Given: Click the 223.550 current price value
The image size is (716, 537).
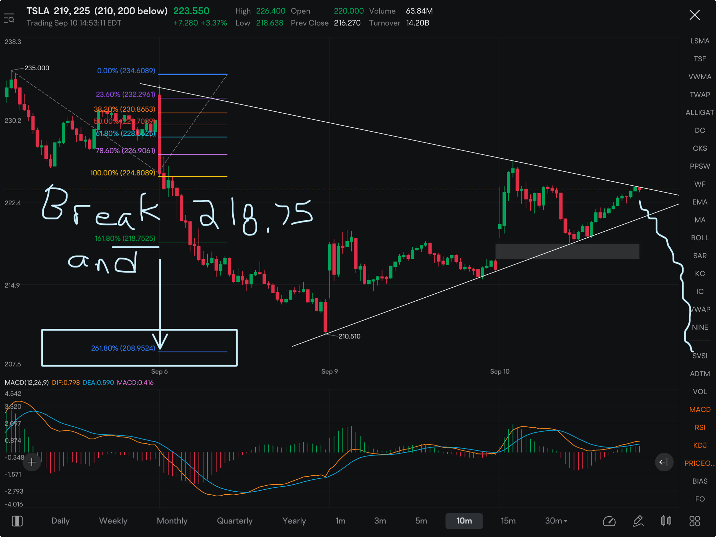Looking at the screenshot, I should [191, 11].
